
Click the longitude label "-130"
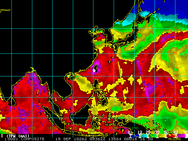[x=114, y=128]
